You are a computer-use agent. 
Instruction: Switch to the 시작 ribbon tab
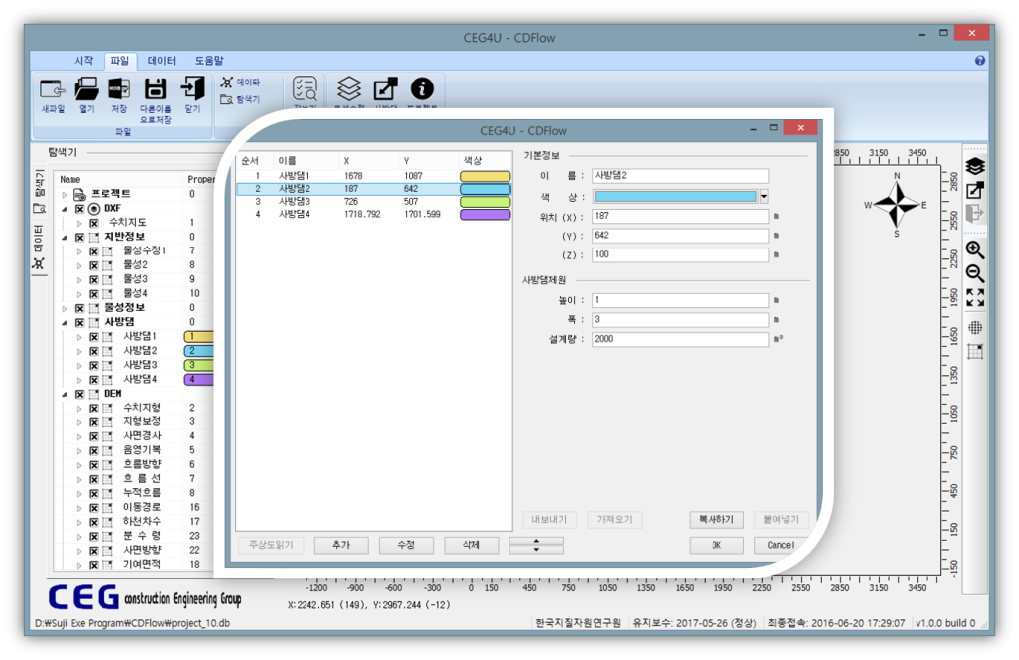84,61
